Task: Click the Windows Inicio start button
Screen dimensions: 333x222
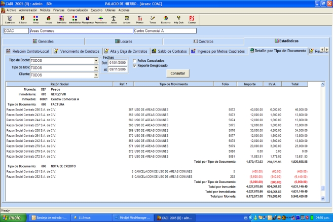Action: point(14,217)
